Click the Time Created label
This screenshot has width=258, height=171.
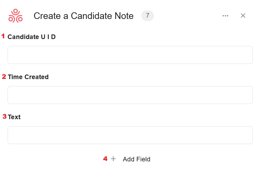click(x=28, y=77)
